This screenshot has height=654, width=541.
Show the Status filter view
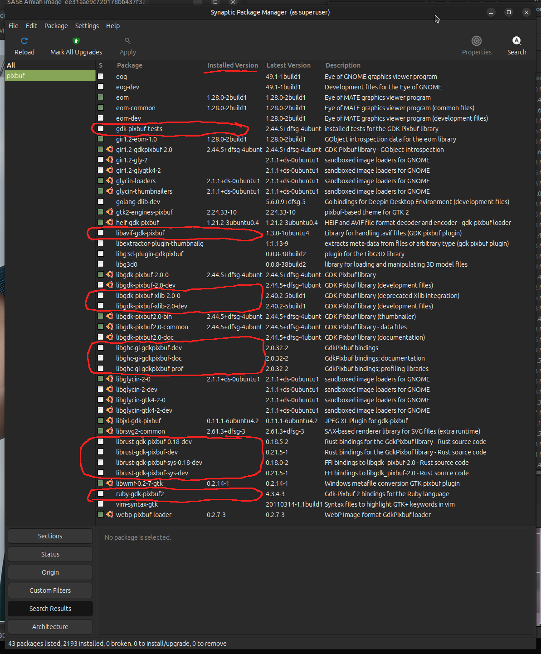[50, 554]
